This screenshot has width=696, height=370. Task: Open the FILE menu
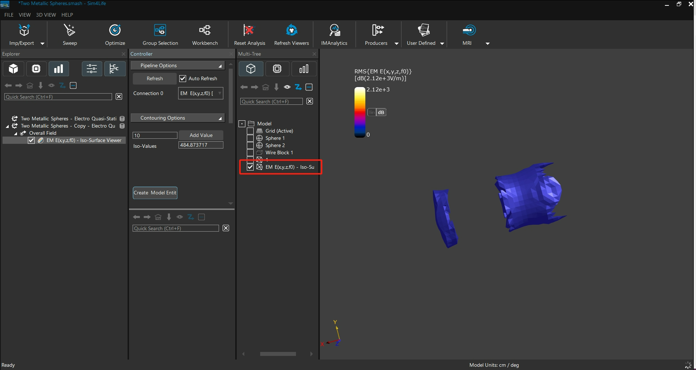tap(9, 15)
